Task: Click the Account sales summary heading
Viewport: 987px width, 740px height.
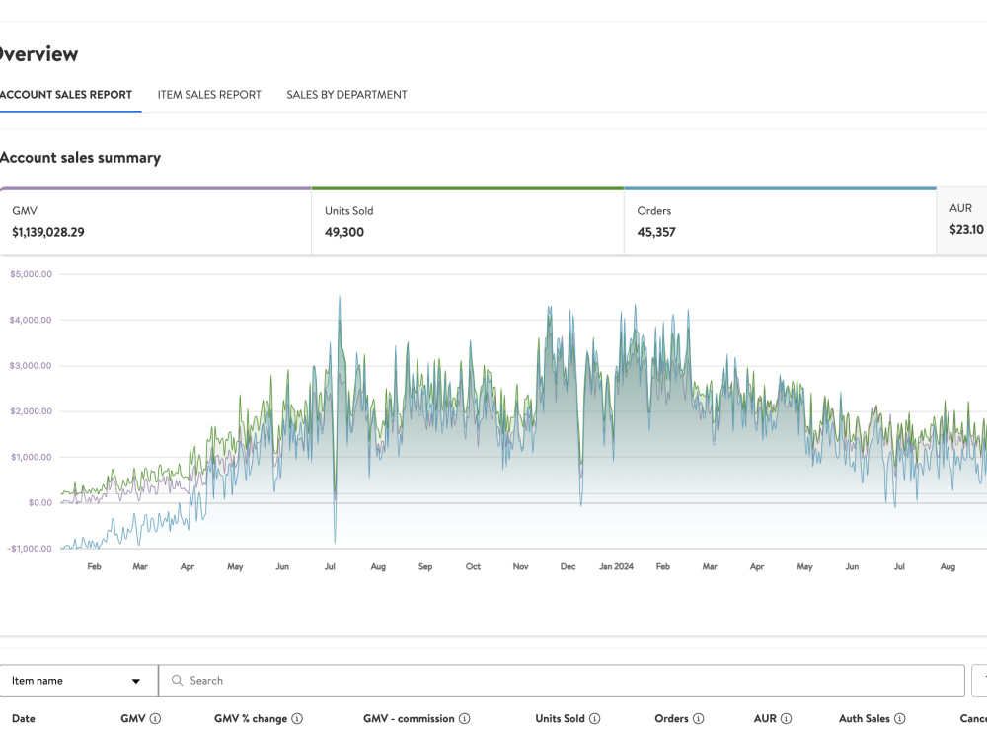Action: [x=80, y=158]
